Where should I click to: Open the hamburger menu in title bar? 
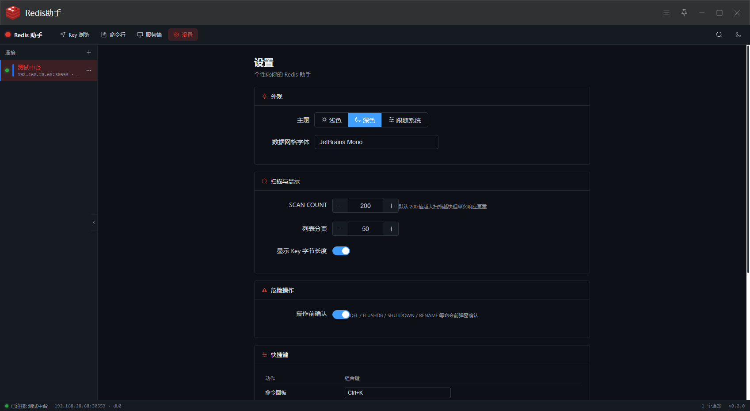(666, 13)
